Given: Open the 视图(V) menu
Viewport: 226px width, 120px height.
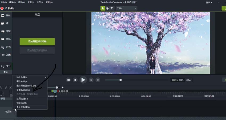Looking at the screenshot, I should (31, 2).
